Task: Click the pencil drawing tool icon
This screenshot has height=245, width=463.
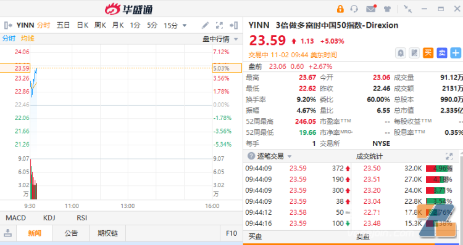Action: [x=205, y=25]
